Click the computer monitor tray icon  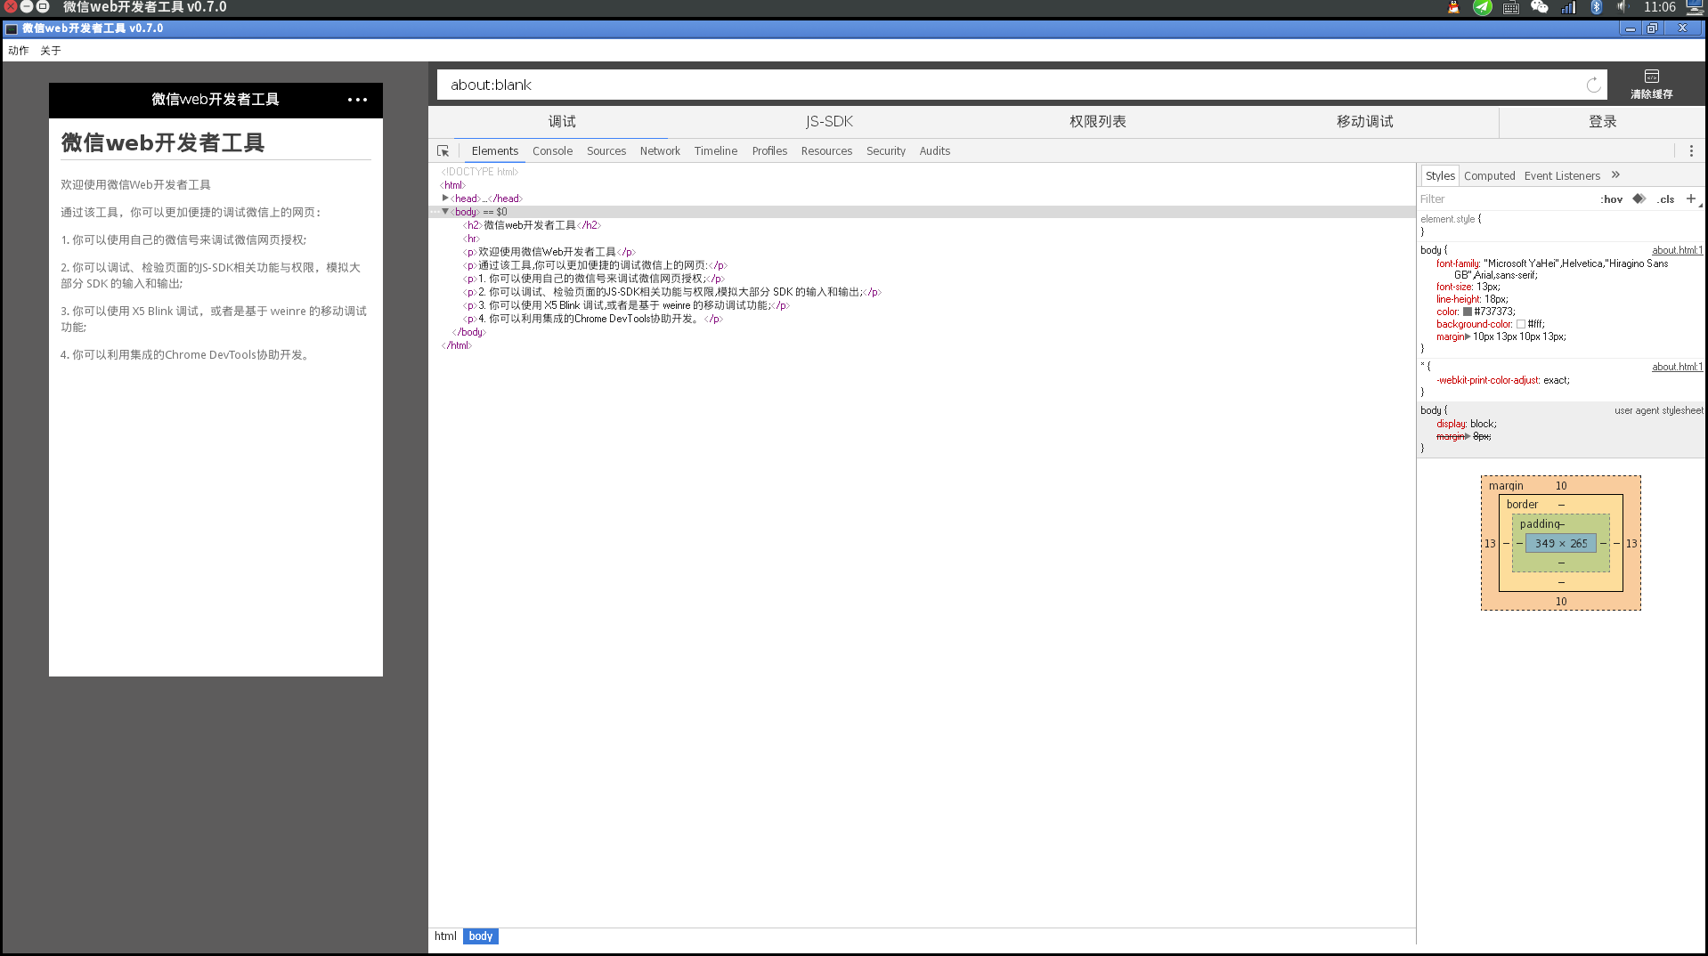(x=1694, y=7)
